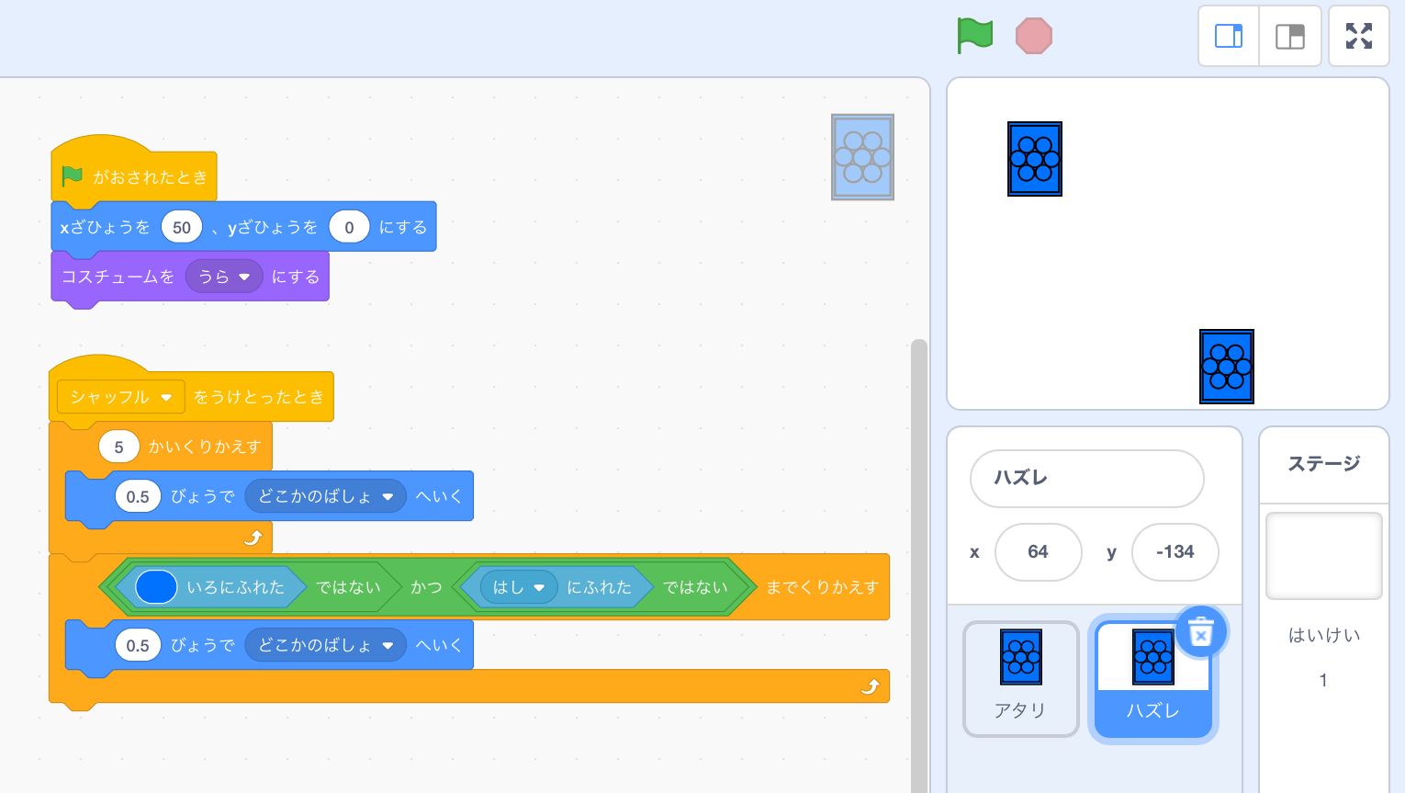Open the うら costume dropdown

click(x=224, y=277)
